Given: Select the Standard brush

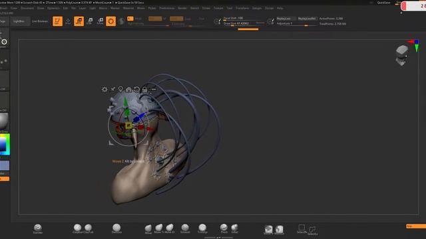Looking at the screenshot, I should point(38,228).
